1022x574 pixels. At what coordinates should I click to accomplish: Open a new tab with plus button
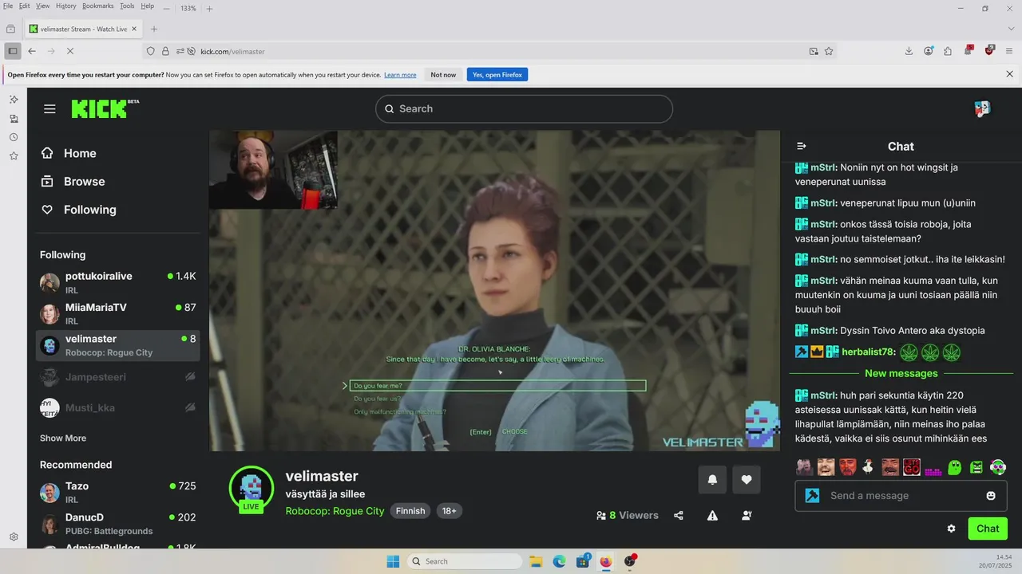[x=154, y=29]
